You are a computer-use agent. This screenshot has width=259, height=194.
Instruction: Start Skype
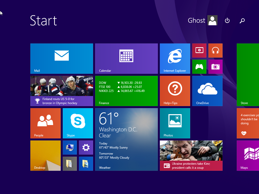click(78, 123)
